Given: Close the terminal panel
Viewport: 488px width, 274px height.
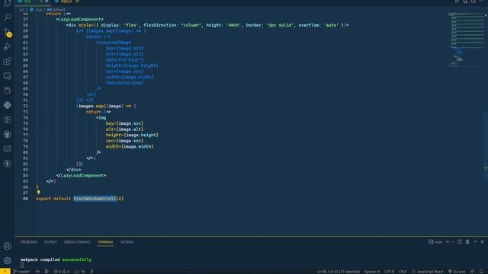Looking at the screenshot, I should pos(483,242).
